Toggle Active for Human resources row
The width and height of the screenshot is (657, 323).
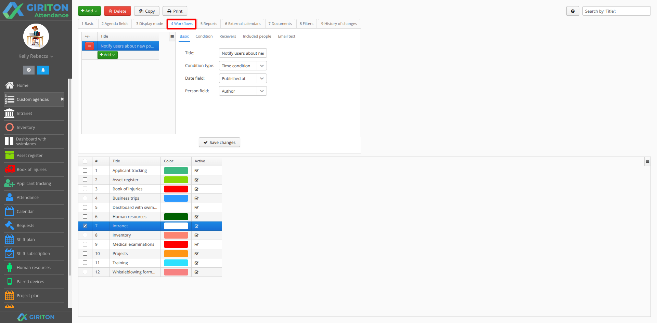(197, 217)
